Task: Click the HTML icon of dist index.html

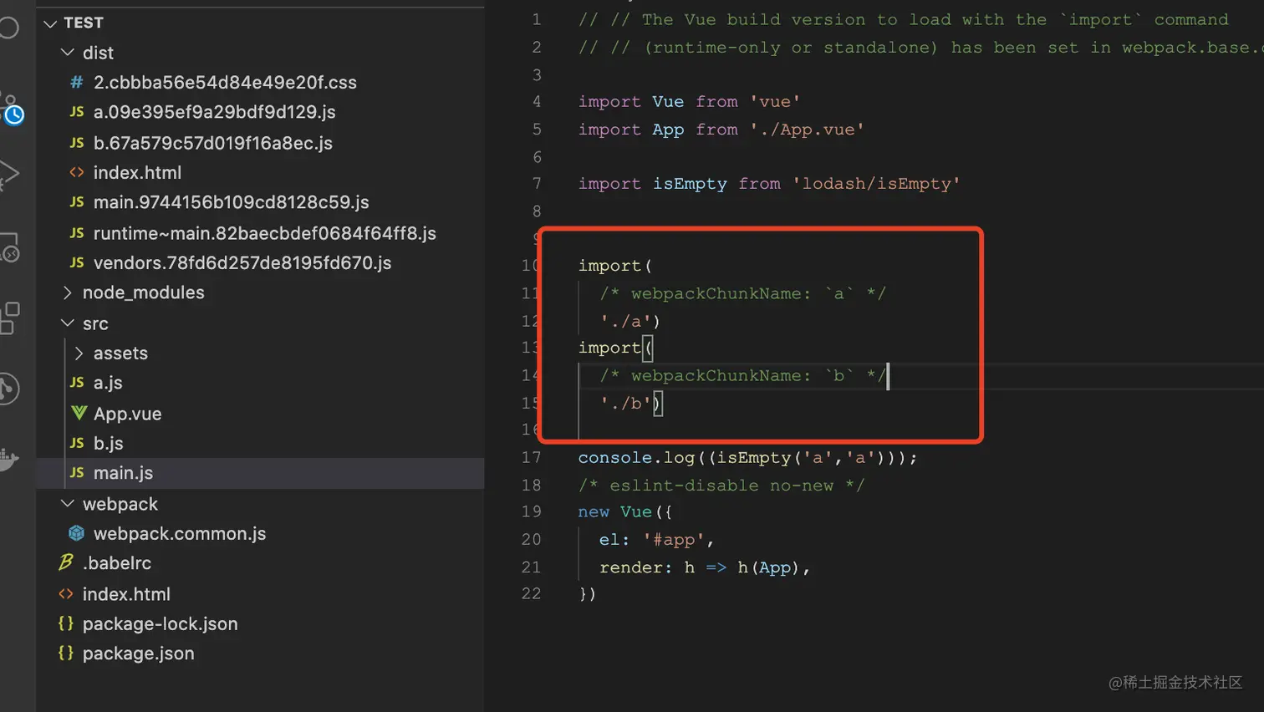Action: (x=77, y=172)
